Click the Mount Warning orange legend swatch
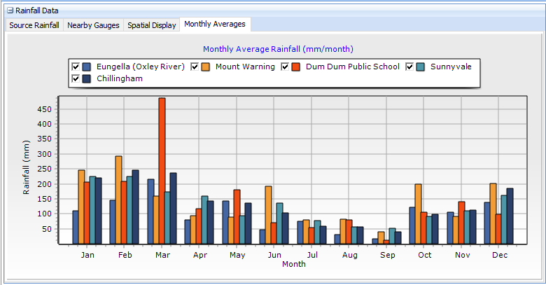Image resolution: width=546 pixels, height=285 pixels. pos(206,67)
